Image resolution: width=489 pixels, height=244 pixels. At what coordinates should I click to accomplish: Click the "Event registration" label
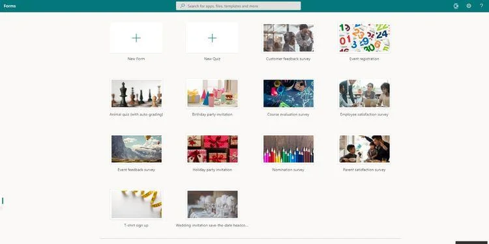tap(364, 59)
